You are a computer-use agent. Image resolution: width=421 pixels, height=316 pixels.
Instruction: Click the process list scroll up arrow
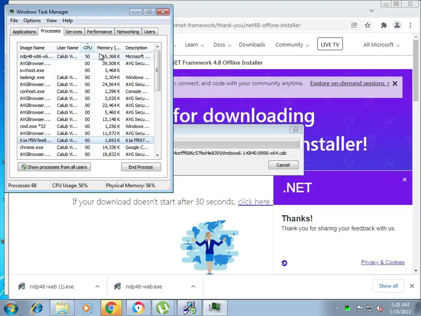(157, 46)
